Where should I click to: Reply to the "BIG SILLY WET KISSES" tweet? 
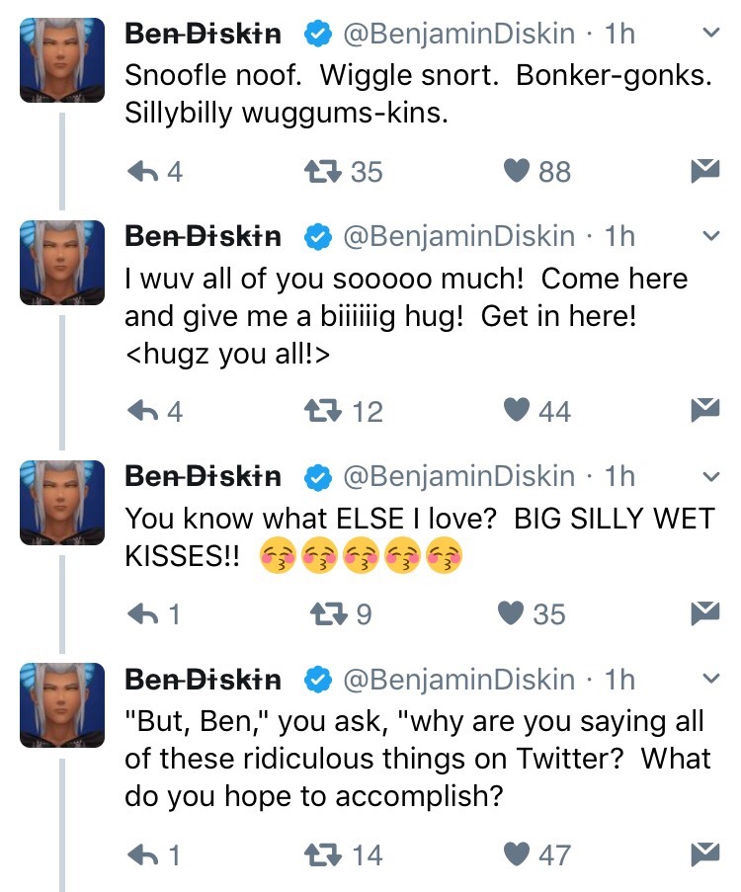[144, 614]
